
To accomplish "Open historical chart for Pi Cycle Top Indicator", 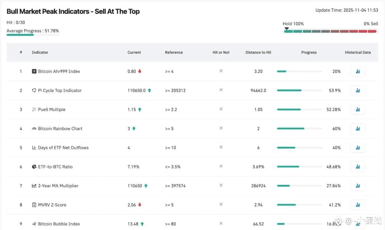I will coord(358,91).
